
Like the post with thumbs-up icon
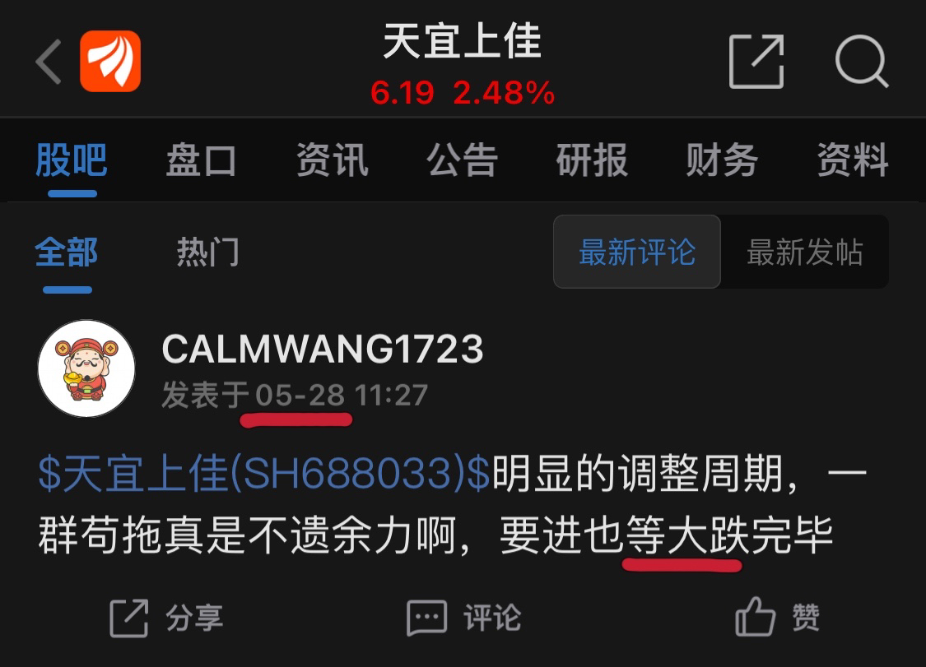pyautogui.click(x=755, y=616)
